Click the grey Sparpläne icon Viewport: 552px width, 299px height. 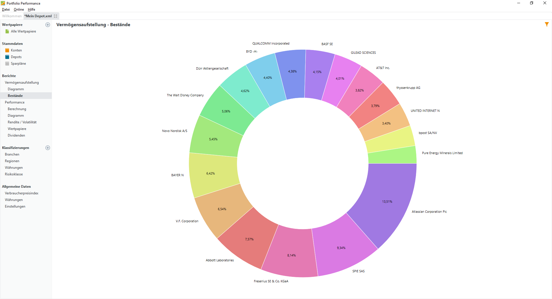(7, 64)
